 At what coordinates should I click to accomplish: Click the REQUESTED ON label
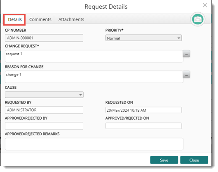click(x=119, y=102)
